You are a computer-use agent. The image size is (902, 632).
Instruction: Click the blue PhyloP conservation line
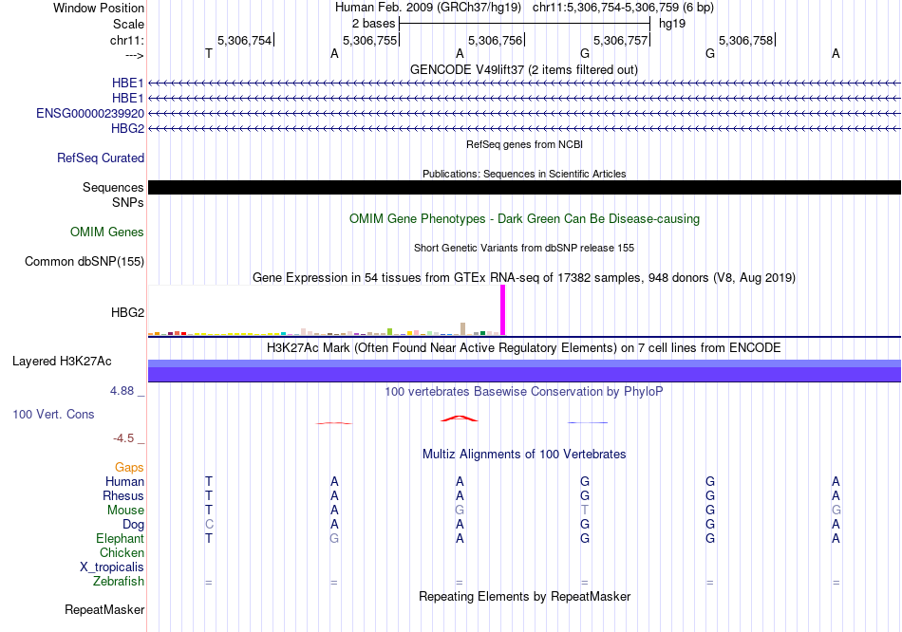588,422
